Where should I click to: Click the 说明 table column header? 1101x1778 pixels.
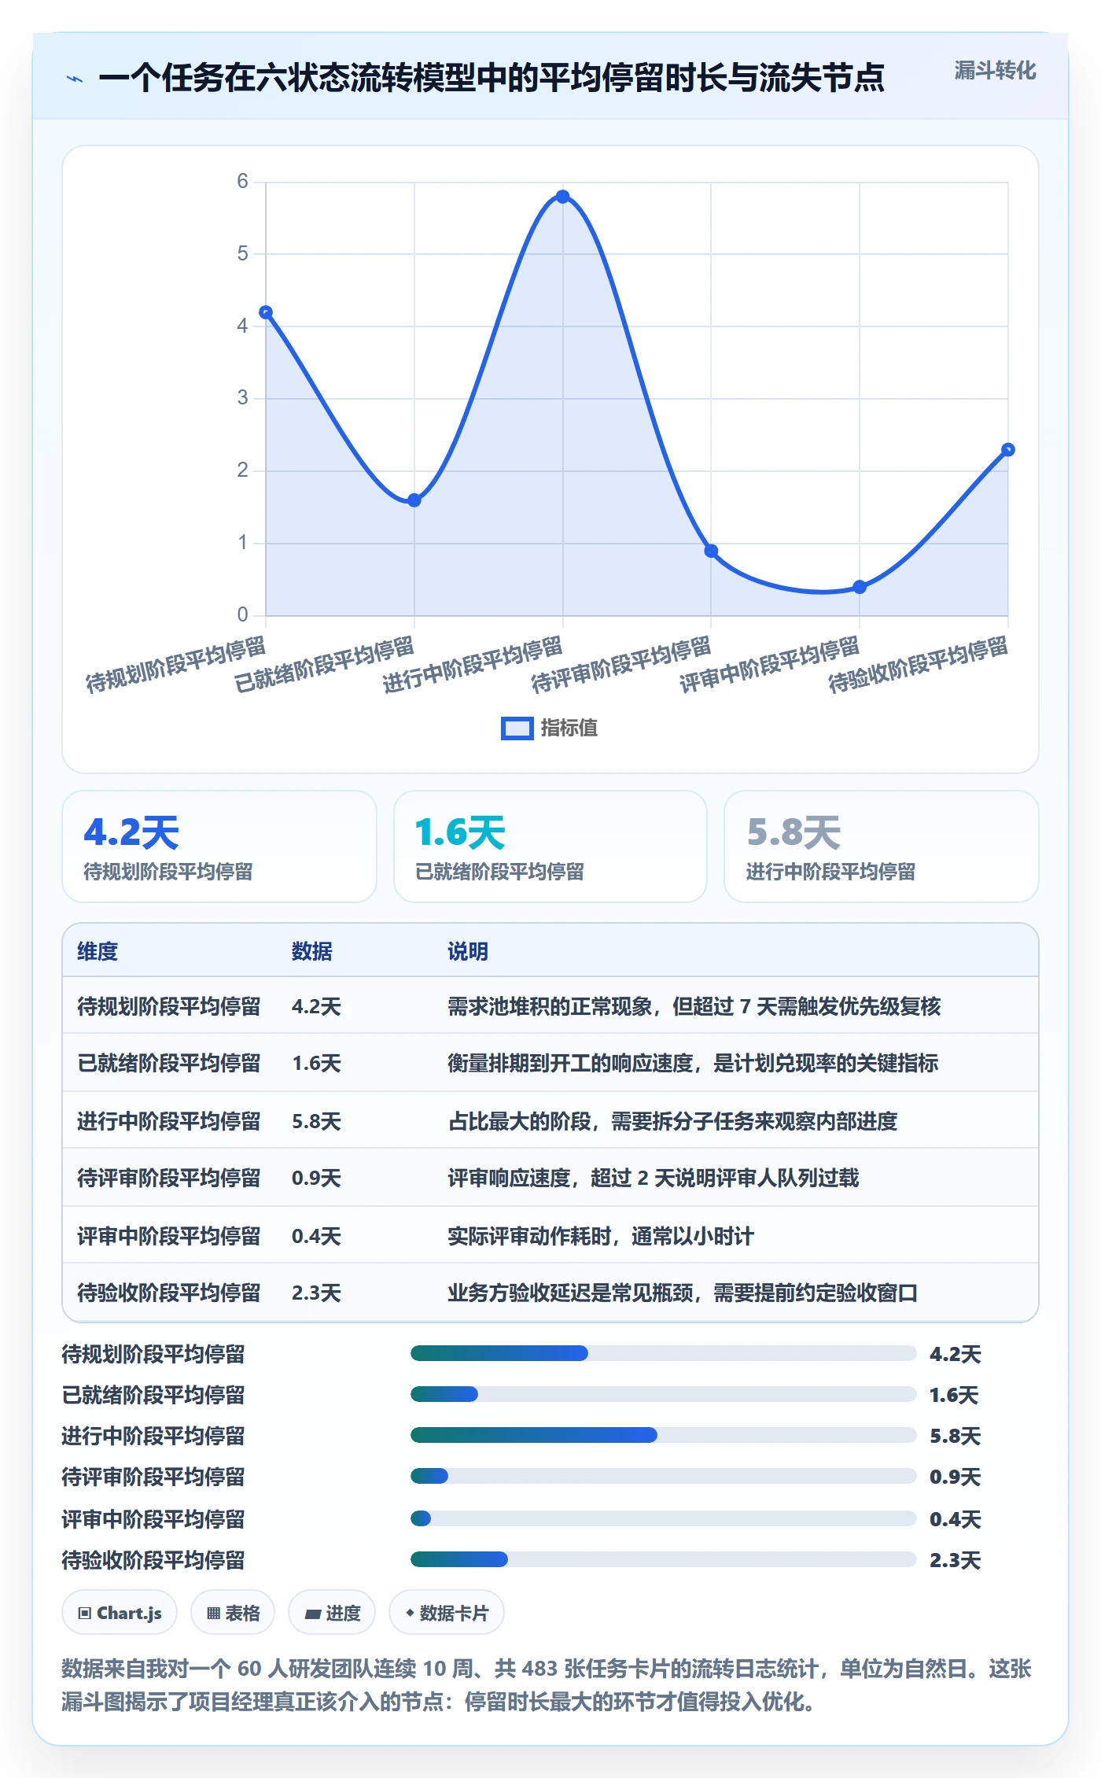pyautogui.click(x=468, y=951)
